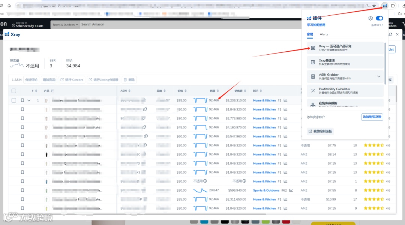This screenshot has height=225, width=405.
Task: Bookmark the Sports & Outdoors #62 row
Action: click(22, 190)
